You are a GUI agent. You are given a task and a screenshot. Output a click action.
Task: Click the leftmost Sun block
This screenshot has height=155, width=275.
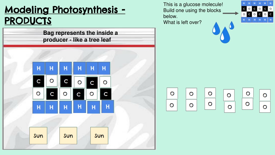pos(38,136)
